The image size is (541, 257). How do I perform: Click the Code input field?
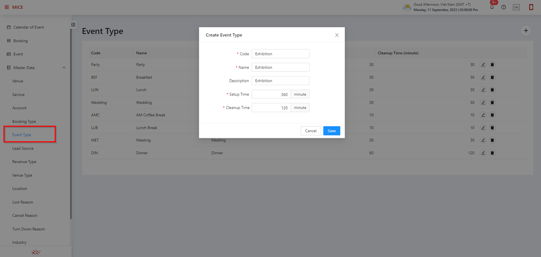(280, 54)
